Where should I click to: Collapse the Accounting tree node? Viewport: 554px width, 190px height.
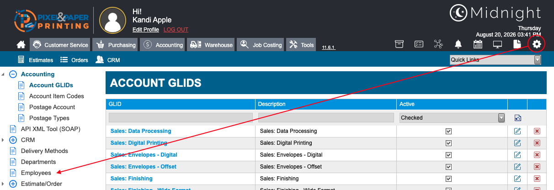13,74
